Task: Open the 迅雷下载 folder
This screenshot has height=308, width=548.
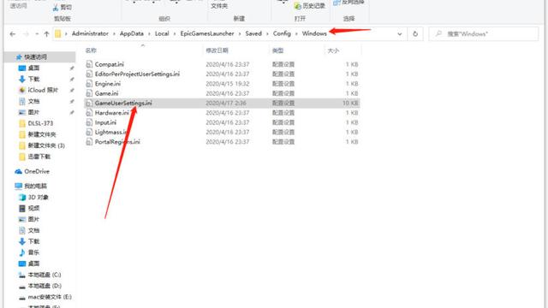Action: click(x=39, y=157)
